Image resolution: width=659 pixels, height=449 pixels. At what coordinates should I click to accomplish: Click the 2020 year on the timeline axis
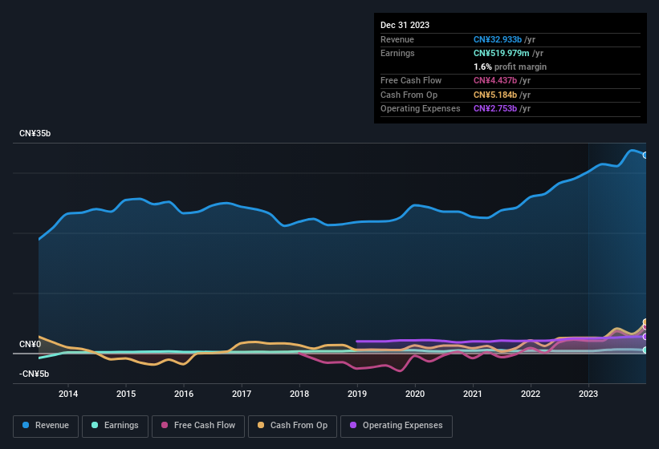[415, 394]
